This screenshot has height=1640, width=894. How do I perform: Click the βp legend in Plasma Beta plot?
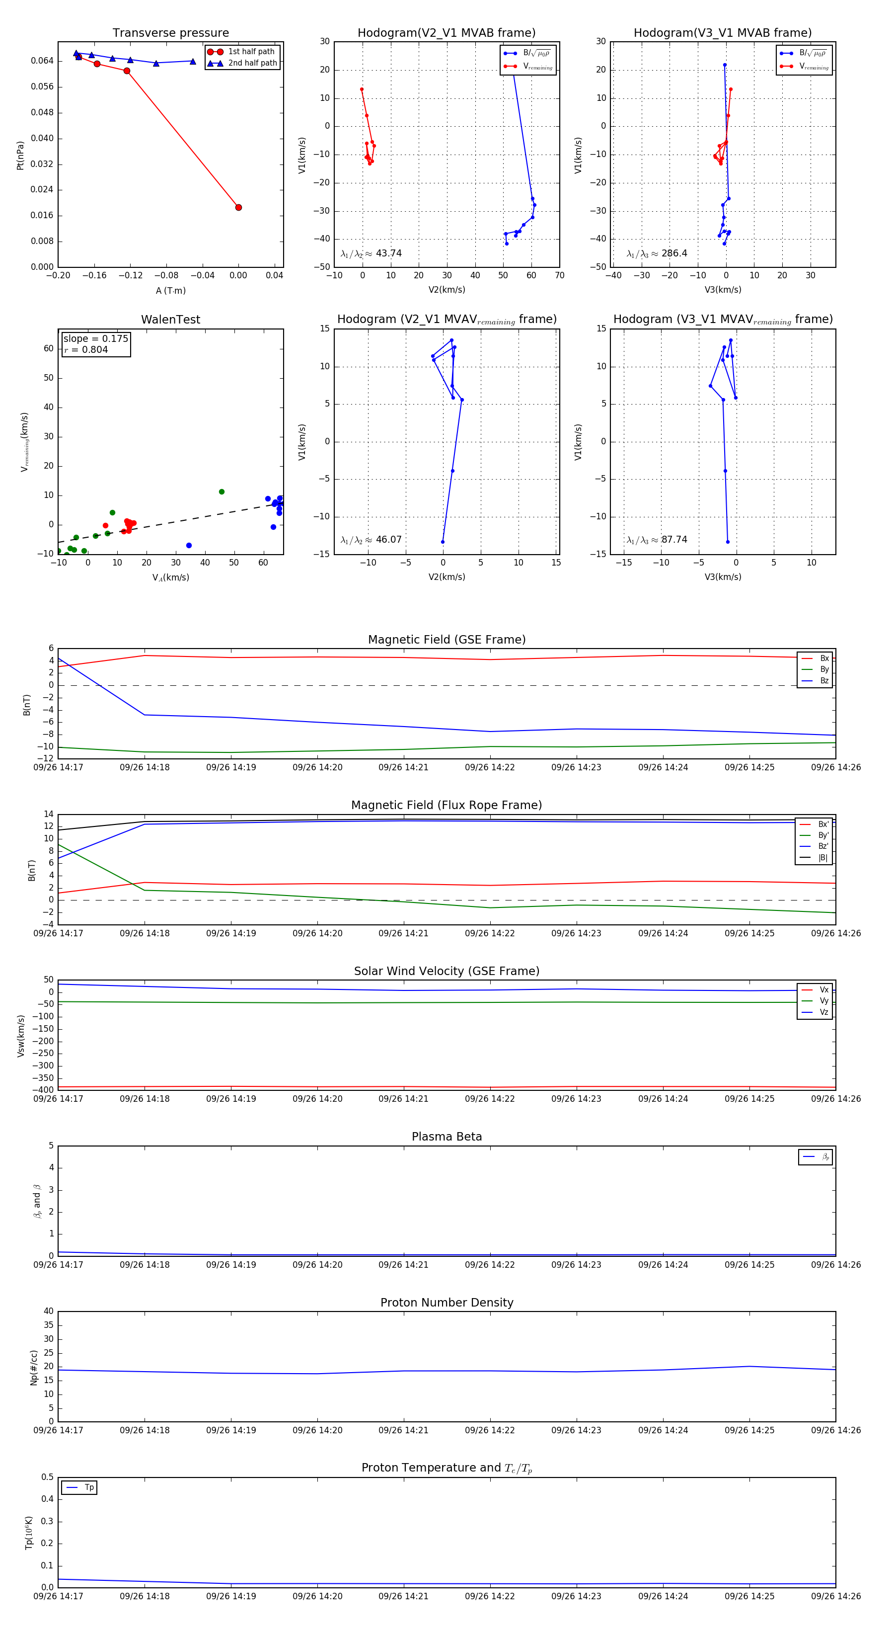click(816, 1157)
